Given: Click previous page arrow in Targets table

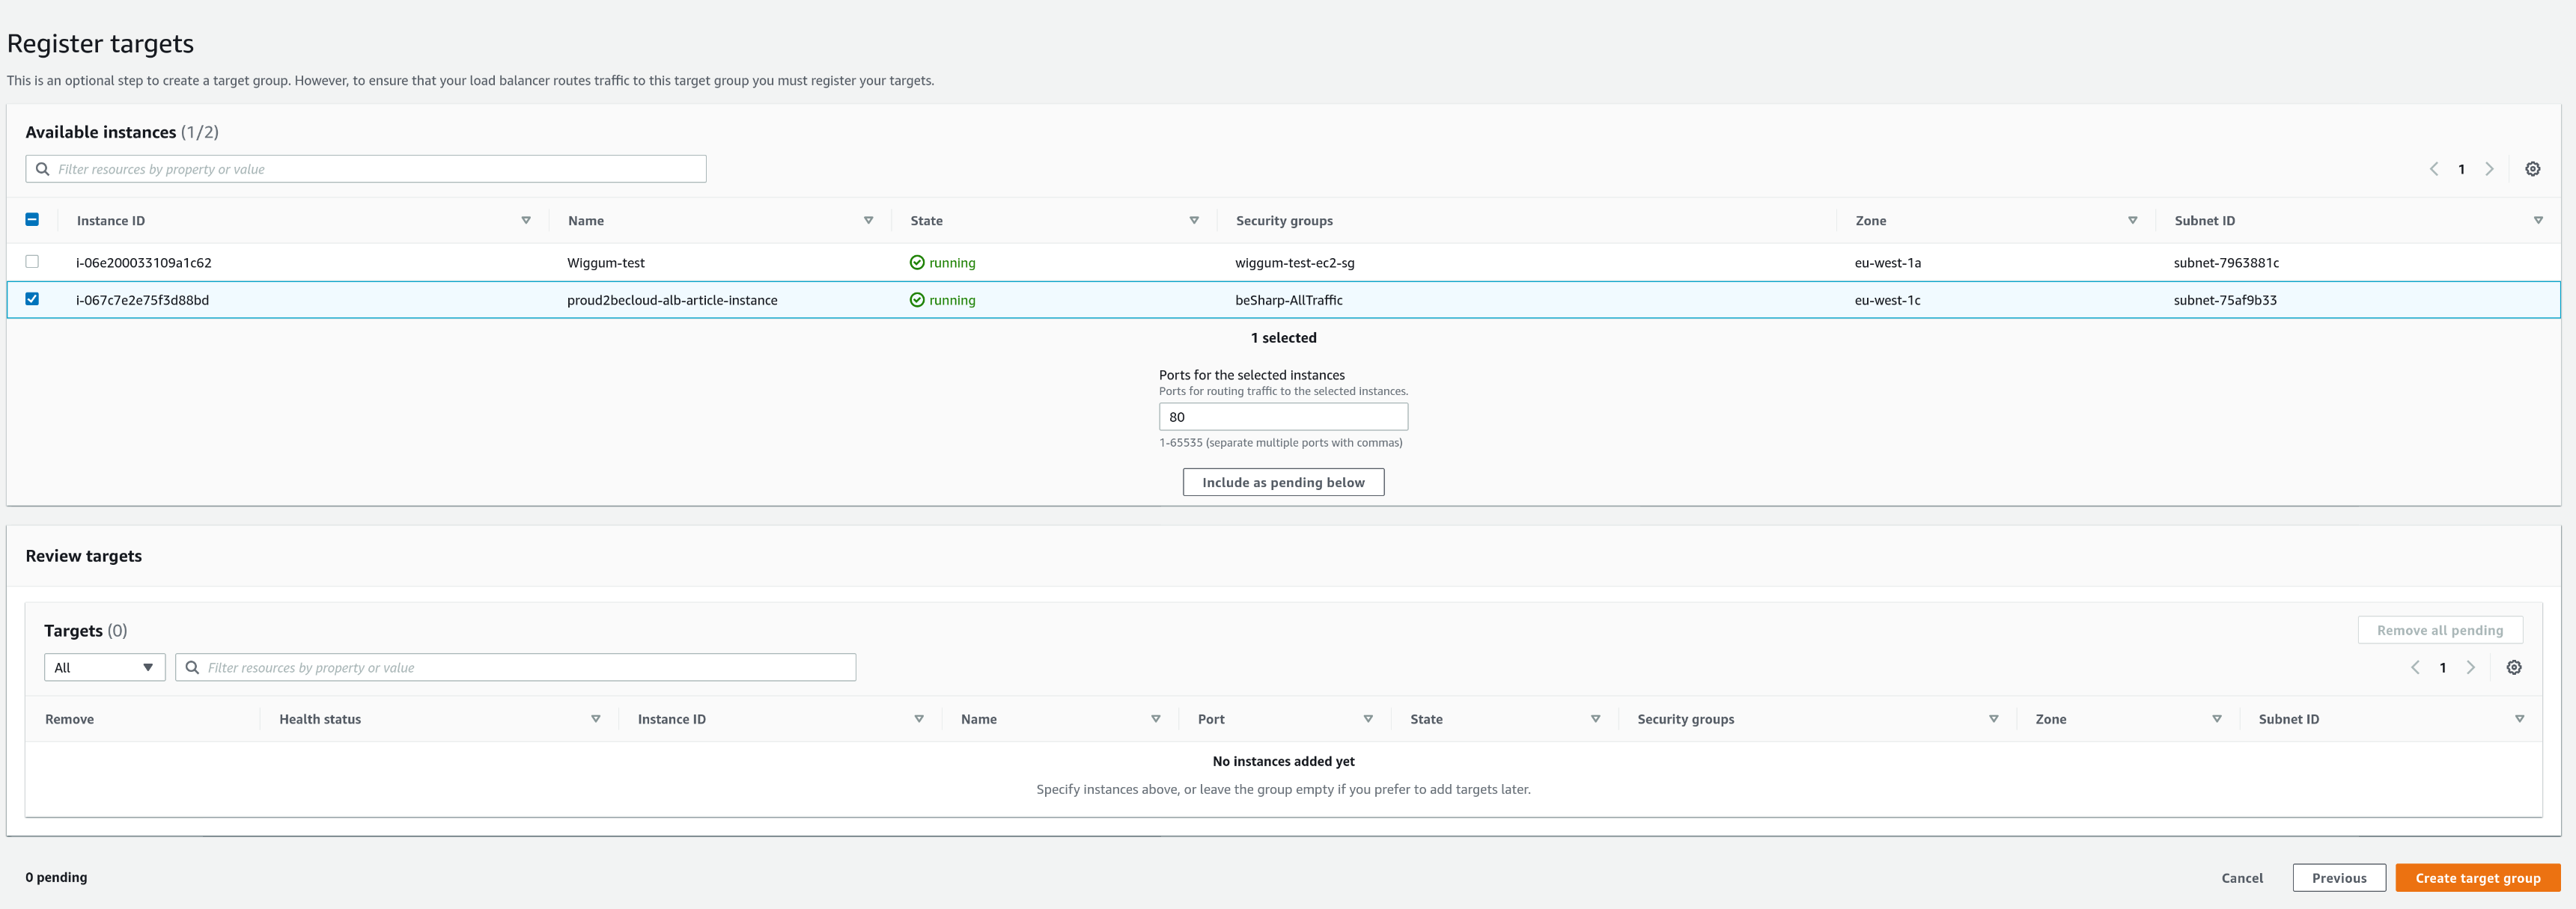Looking at the screenshot, I should (x=2415, y=667).
